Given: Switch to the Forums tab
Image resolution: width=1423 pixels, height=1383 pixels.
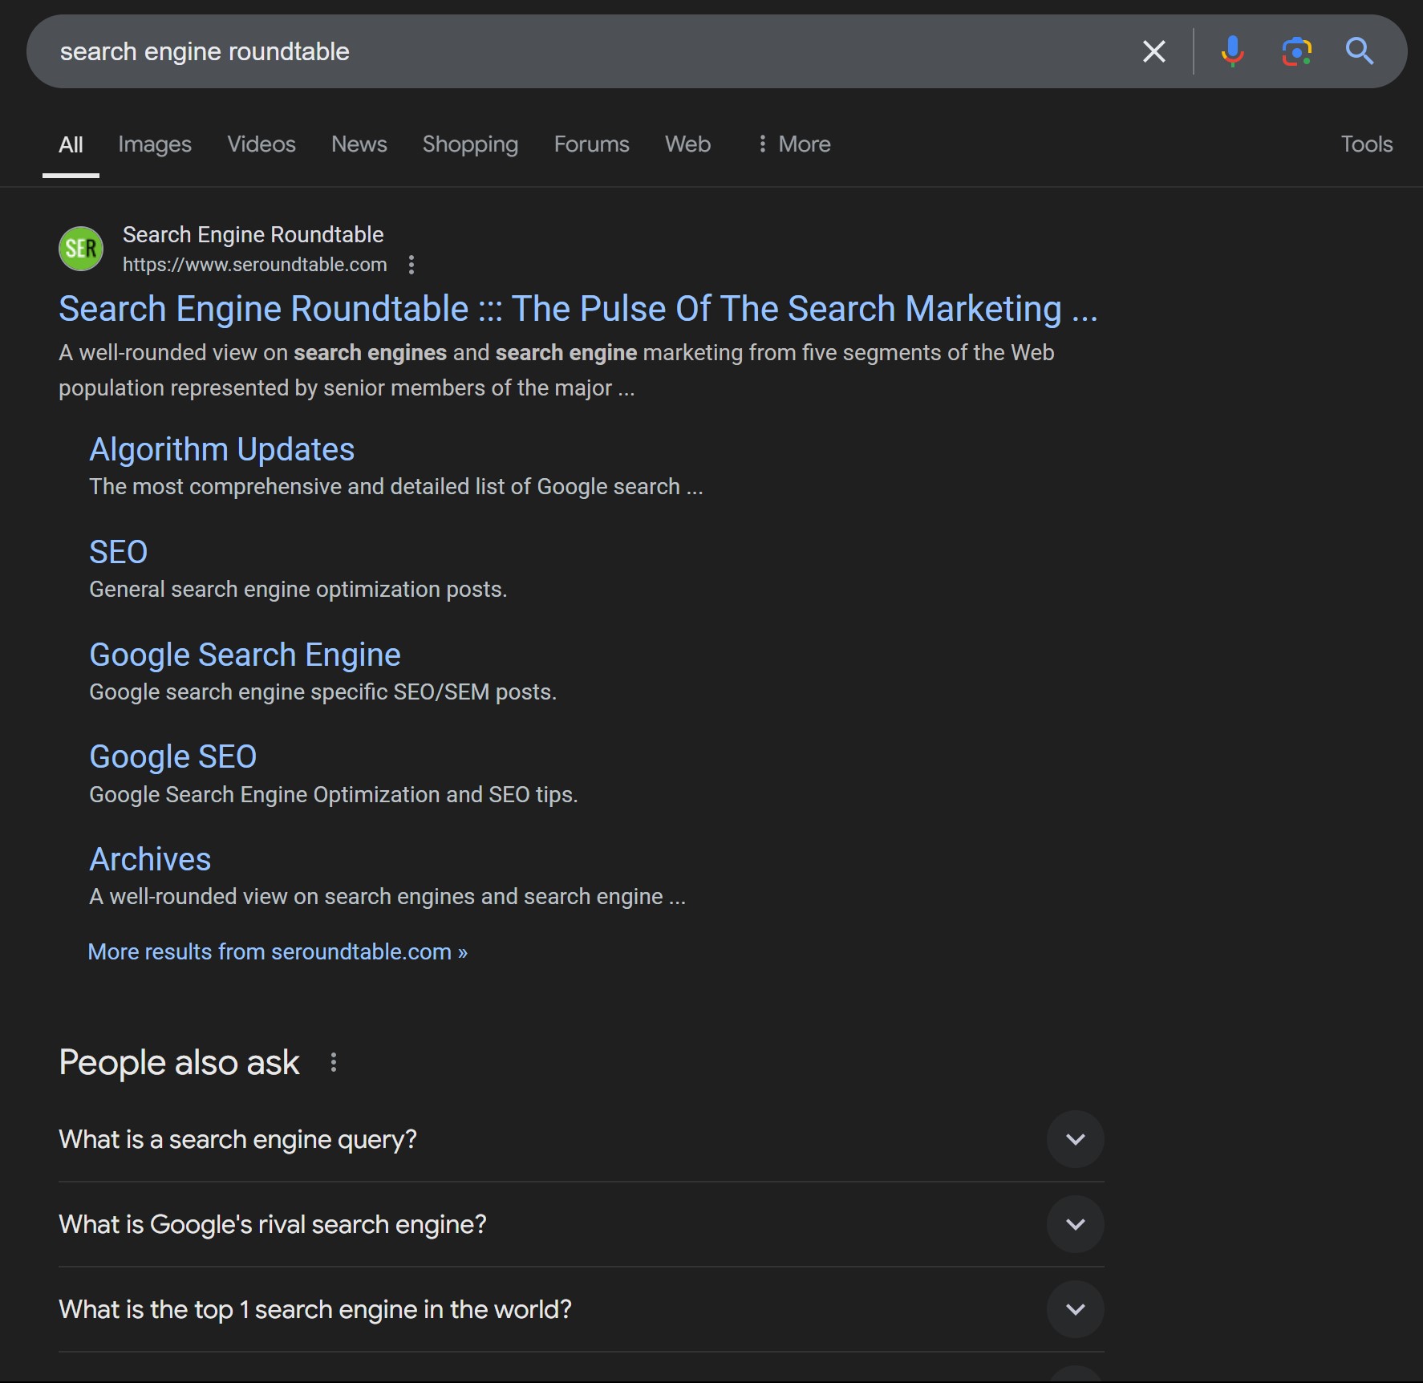Looking at the screenshot, I should point(592,144).
